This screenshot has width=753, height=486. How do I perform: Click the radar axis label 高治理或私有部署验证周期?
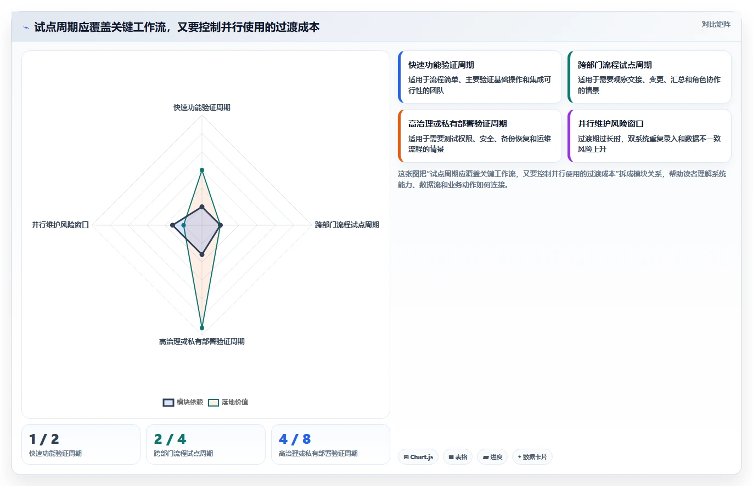coord(202,341)
